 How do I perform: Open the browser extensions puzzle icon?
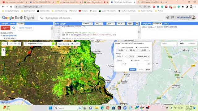click(x=183, y=7)
